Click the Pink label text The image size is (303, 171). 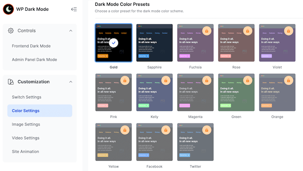(x=114, y=117)
